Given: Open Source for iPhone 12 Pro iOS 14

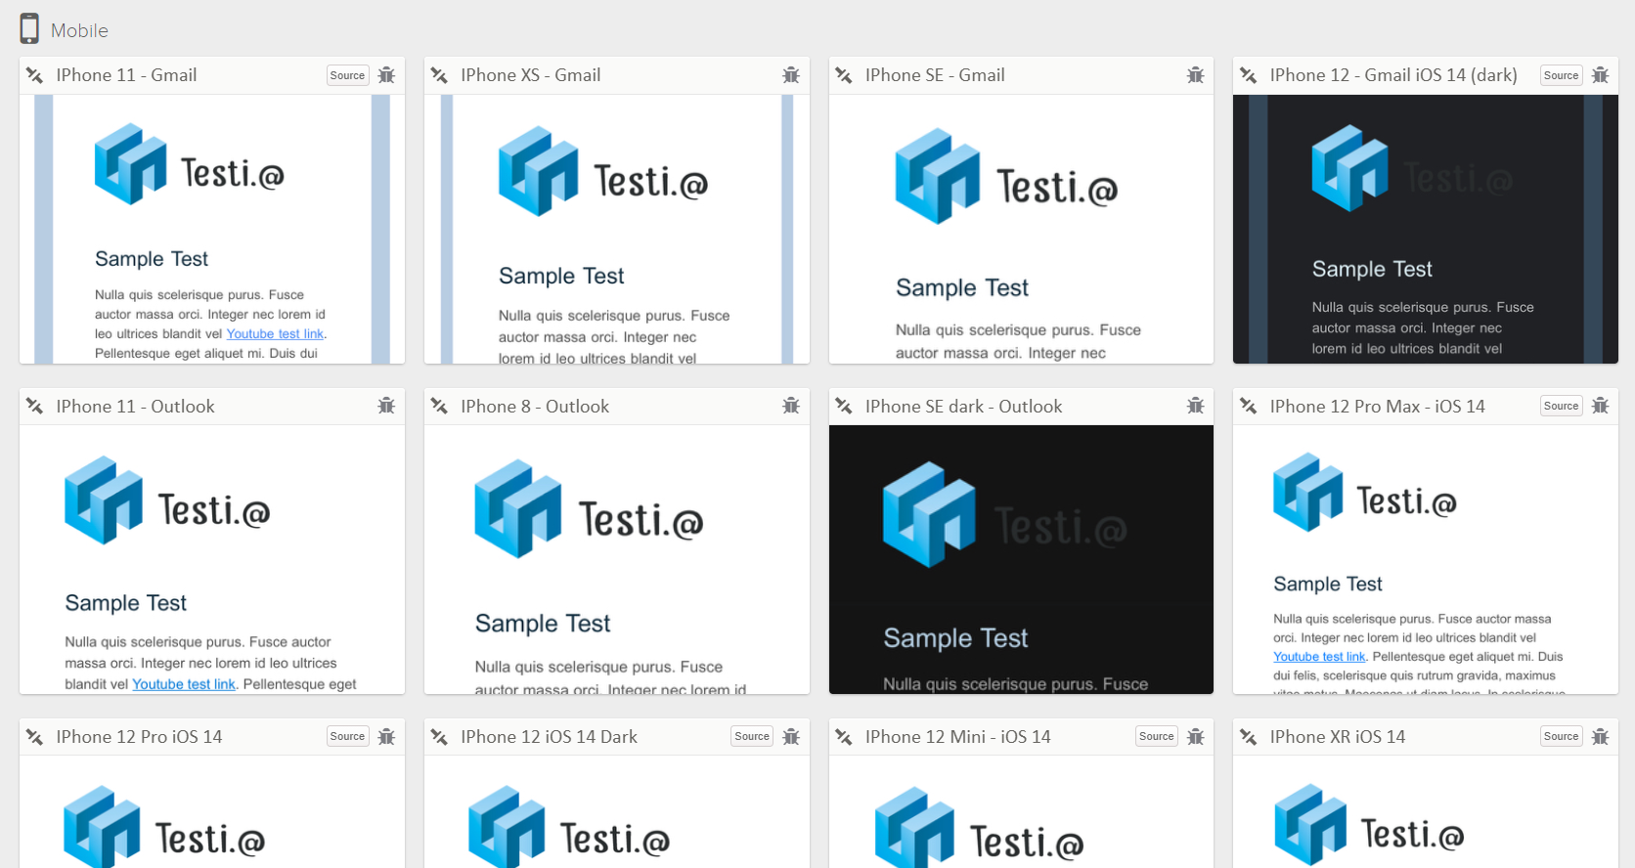Looking at the screenshot, I should [x=347, y=736].
